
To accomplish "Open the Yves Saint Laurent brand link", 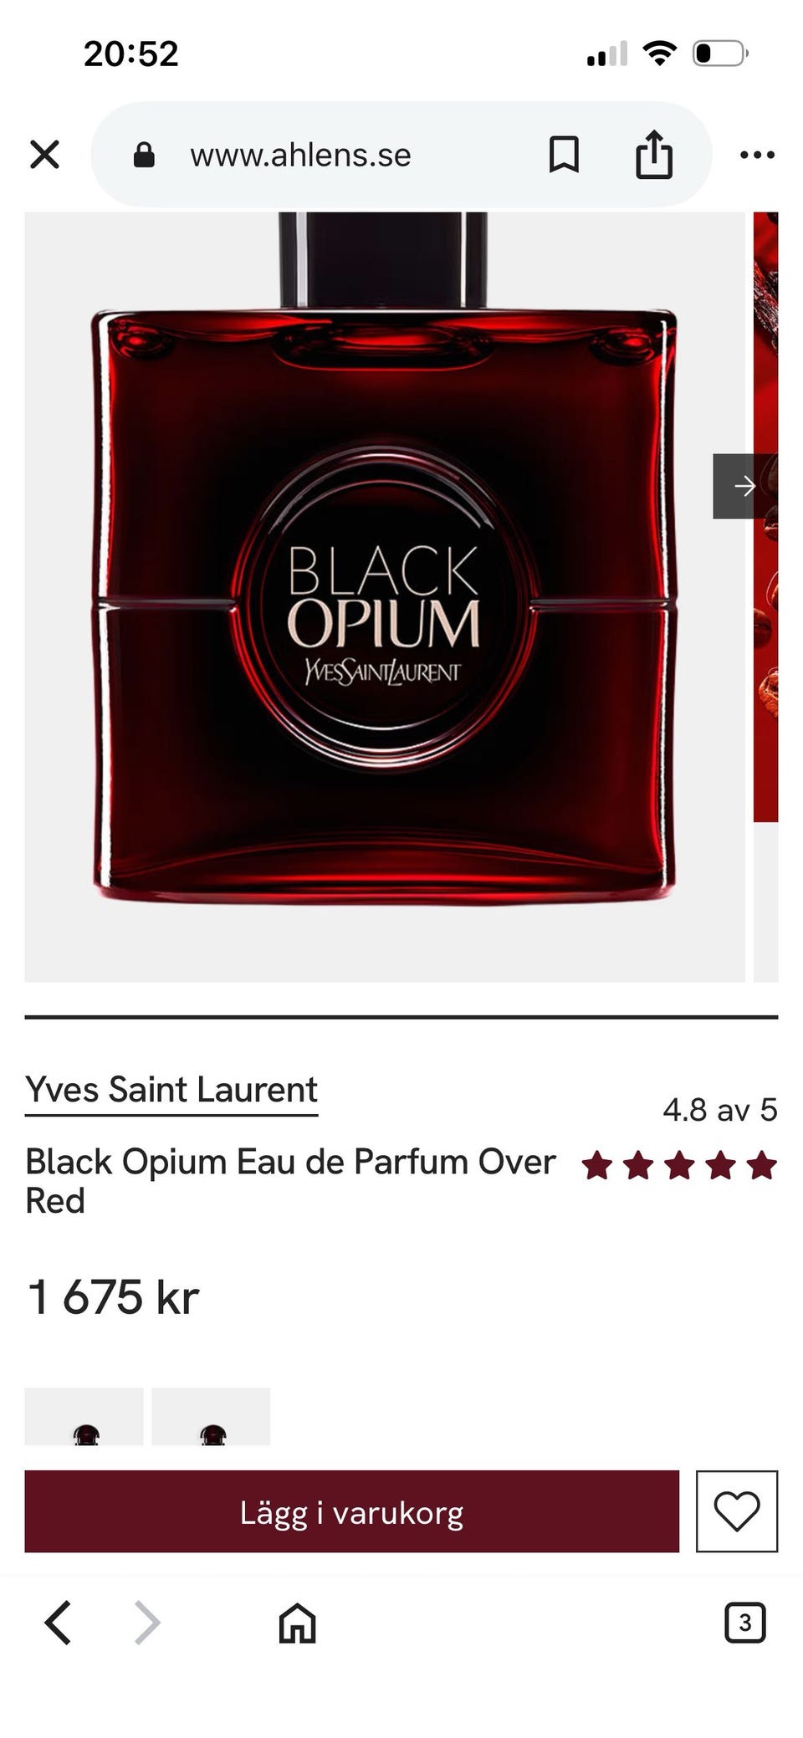I will point(171,1090).
